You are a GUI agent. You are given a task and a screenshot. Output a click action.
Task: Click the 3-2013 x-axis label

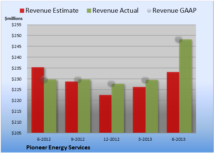click(x=145, y=139)
